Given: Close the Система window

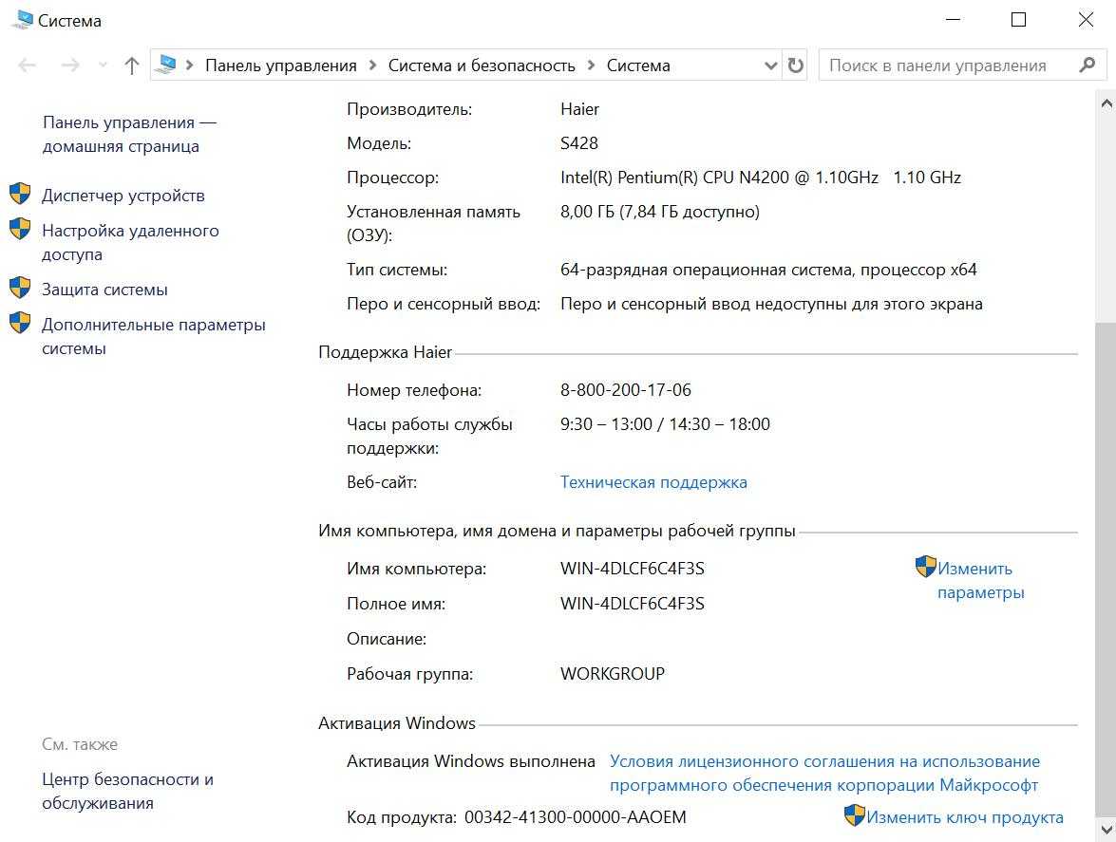Looking at the screenshot, I should click(1086, 20).
